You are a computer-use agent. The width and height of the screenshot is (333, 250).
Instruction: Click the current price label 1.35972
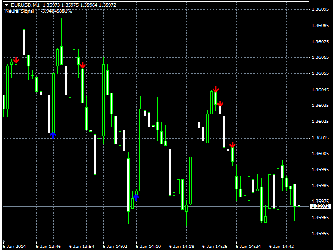pos(321,206)
